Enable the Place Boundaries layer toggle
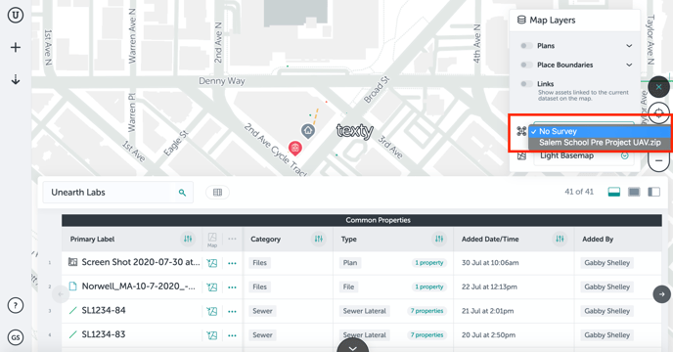This screenshot has height=352, width=673. coord(526,65)
